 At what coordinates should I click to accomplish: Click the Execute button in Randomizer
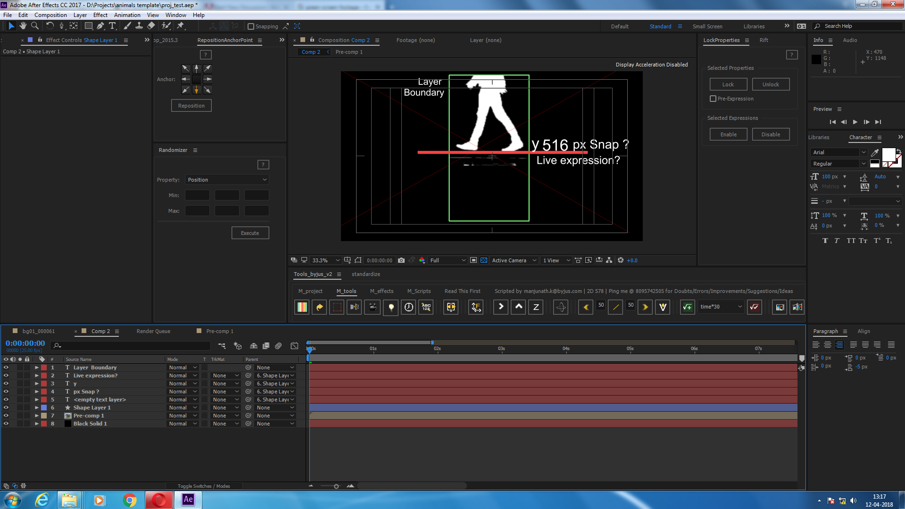pyautogui.click(x=250, y=233)
